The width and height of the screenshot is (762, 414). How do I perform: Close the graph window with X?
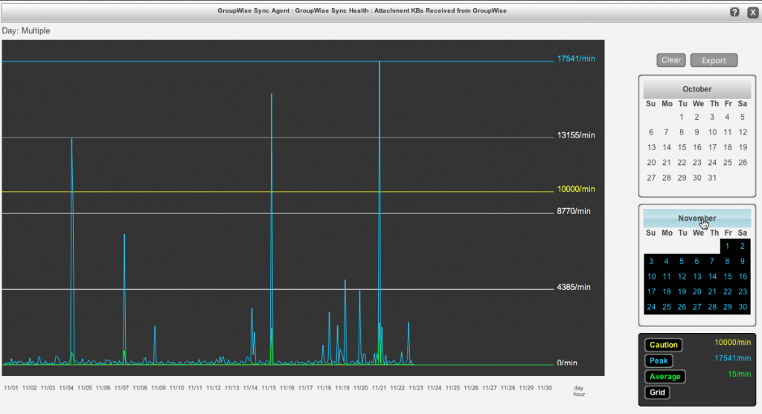pyautogui.click(x=753, y=12)
